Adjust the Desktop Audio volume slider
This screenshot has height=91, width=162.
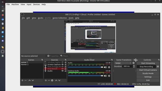point(86,76)
